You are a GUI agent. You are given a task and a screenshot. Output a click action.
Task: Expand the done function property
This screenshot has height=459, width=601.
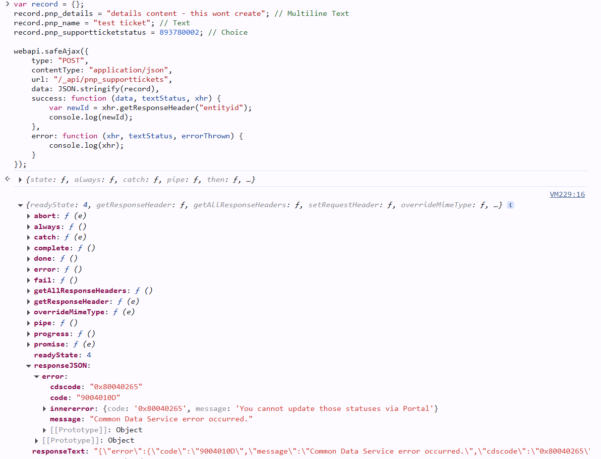pyautogui.click(x=28, y=258)
